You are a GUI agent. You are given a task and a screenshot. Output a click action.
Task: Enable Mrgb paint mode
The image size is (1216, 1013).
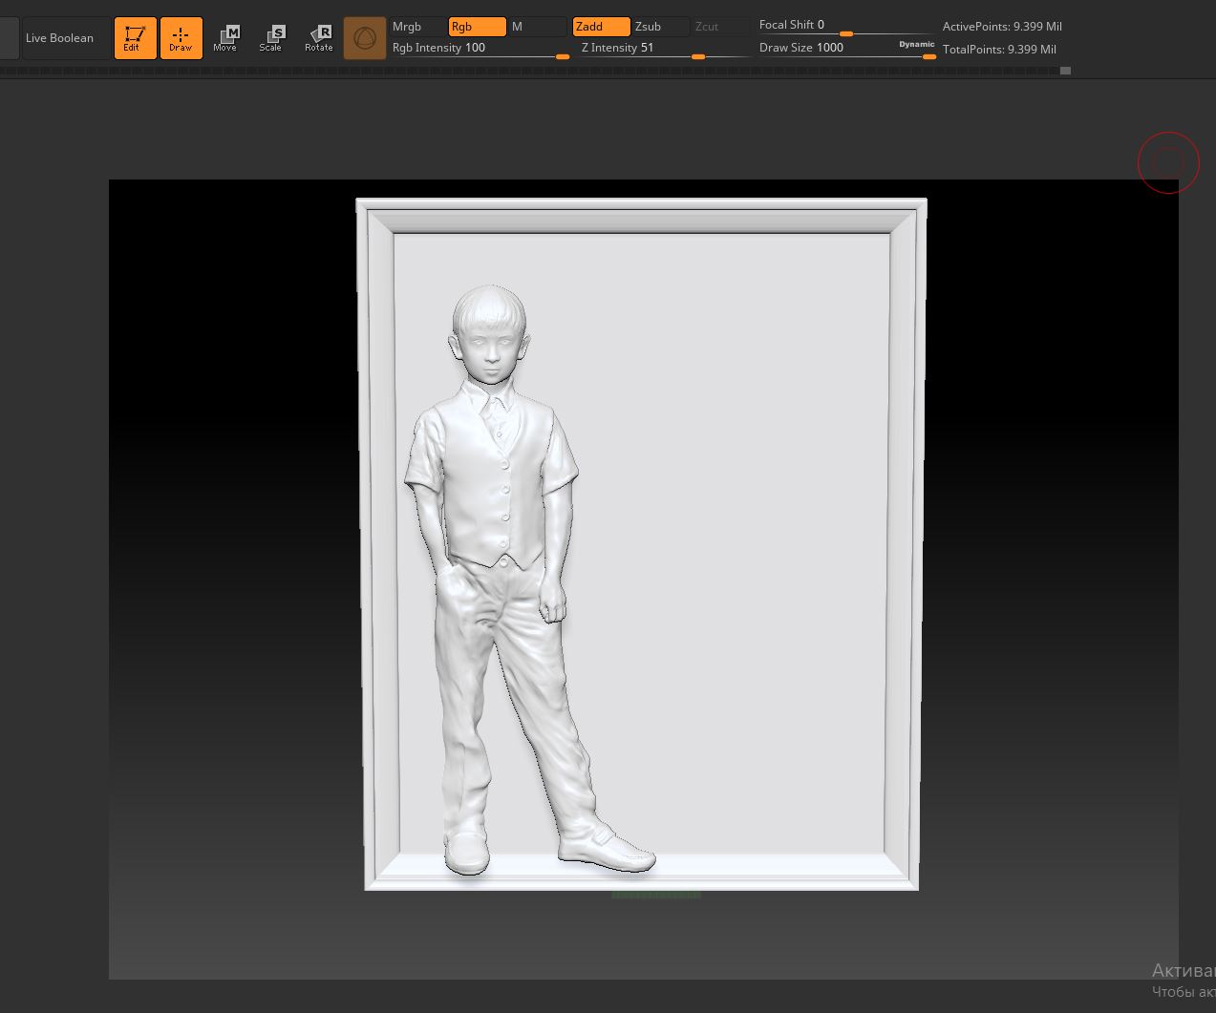pos(417,27)
